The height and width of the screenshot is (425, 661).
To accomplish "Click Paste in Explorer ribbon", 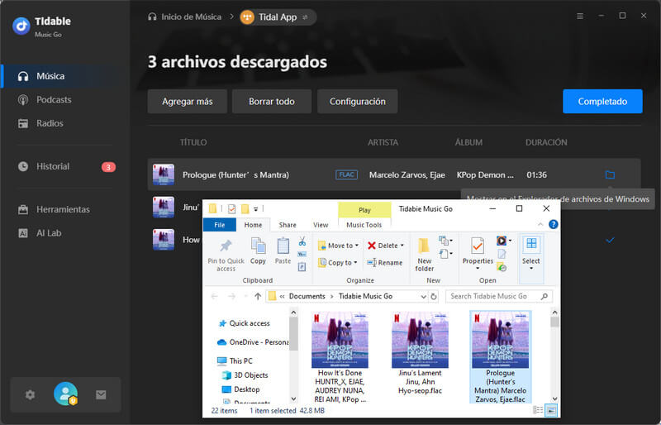I will click(x=283, y=251).
